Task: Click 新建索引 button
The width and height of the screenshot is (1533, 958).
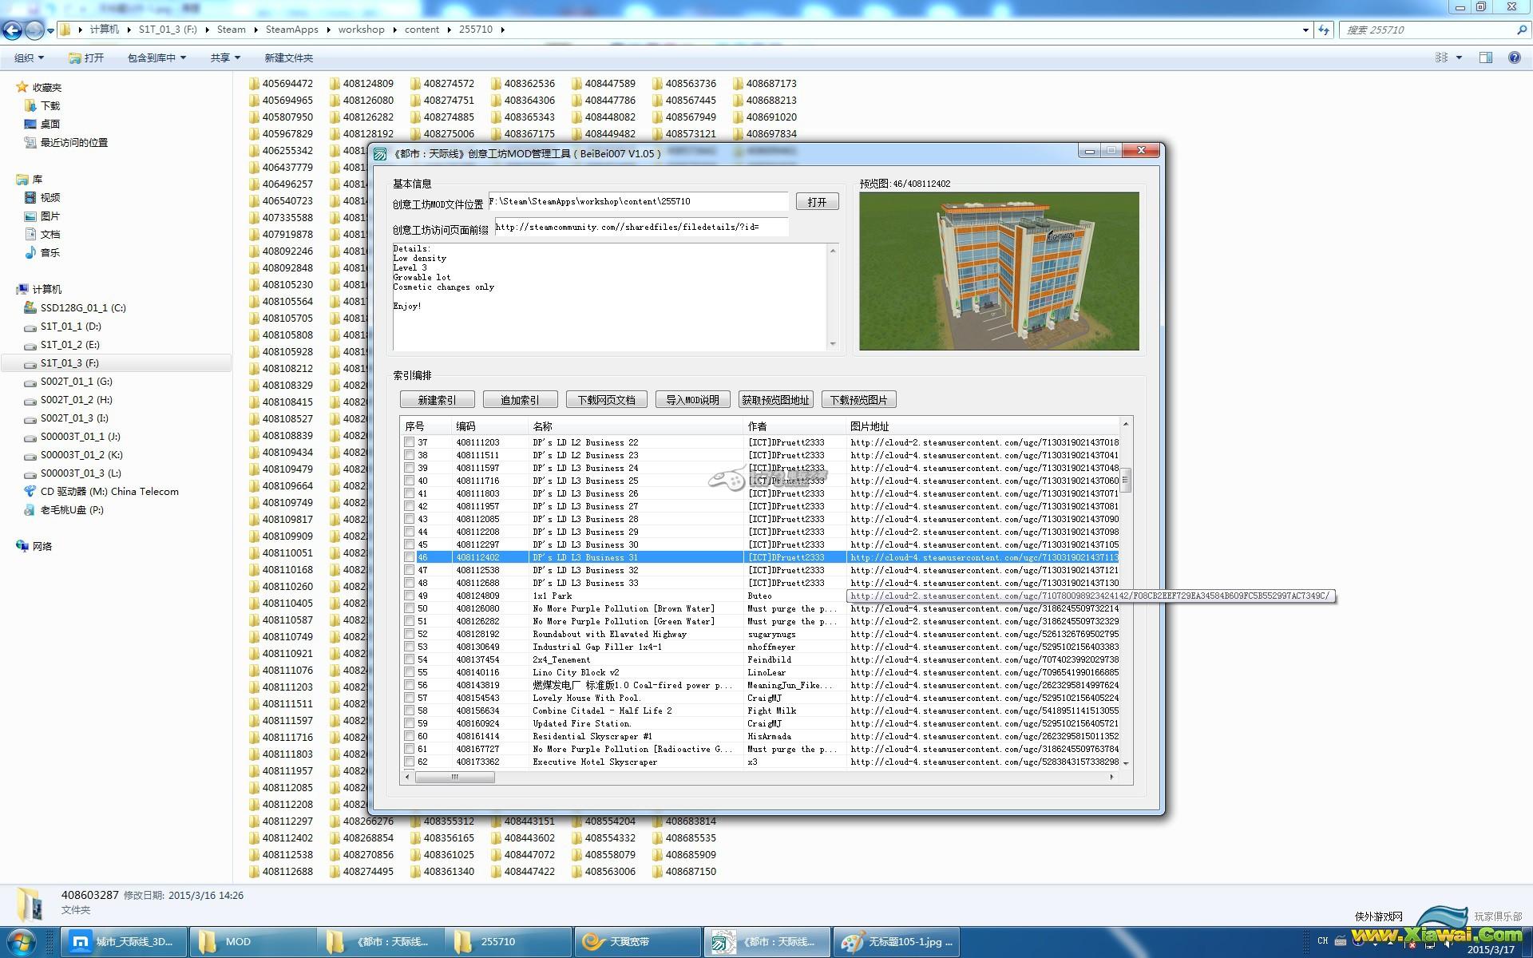Action: pyautogui.click(x=438, y=400)
